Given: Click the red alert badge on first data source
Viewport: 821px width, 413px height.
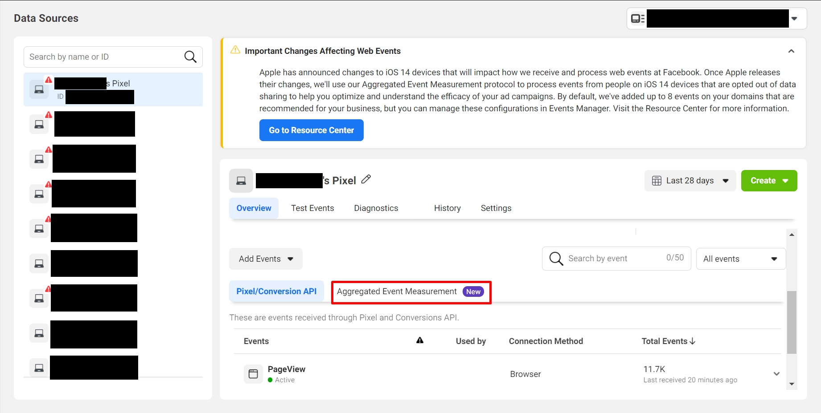Looking at the screenshot, I should (x=49, y=80).
